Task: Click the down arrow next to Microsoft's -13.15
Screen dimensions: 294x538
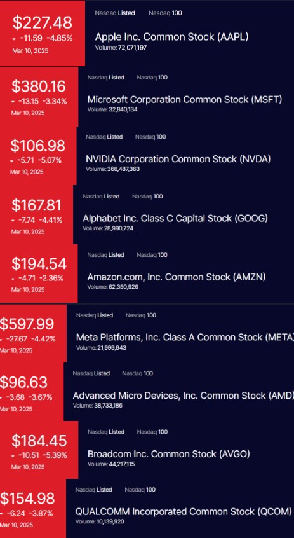Action: 13,102
